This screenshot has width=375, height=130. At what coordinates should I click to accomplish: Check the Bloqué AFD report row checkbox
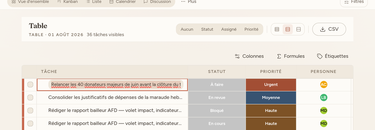click(30, 110)
